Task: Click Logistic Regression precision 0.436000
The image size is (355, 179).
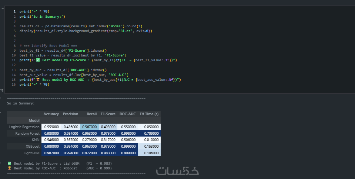Action: (71, 127)
